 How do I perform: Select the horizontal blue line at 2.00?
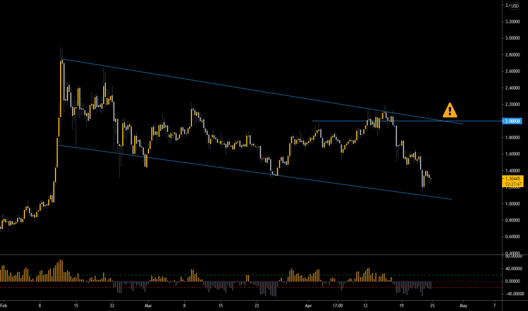click(407, 121)
